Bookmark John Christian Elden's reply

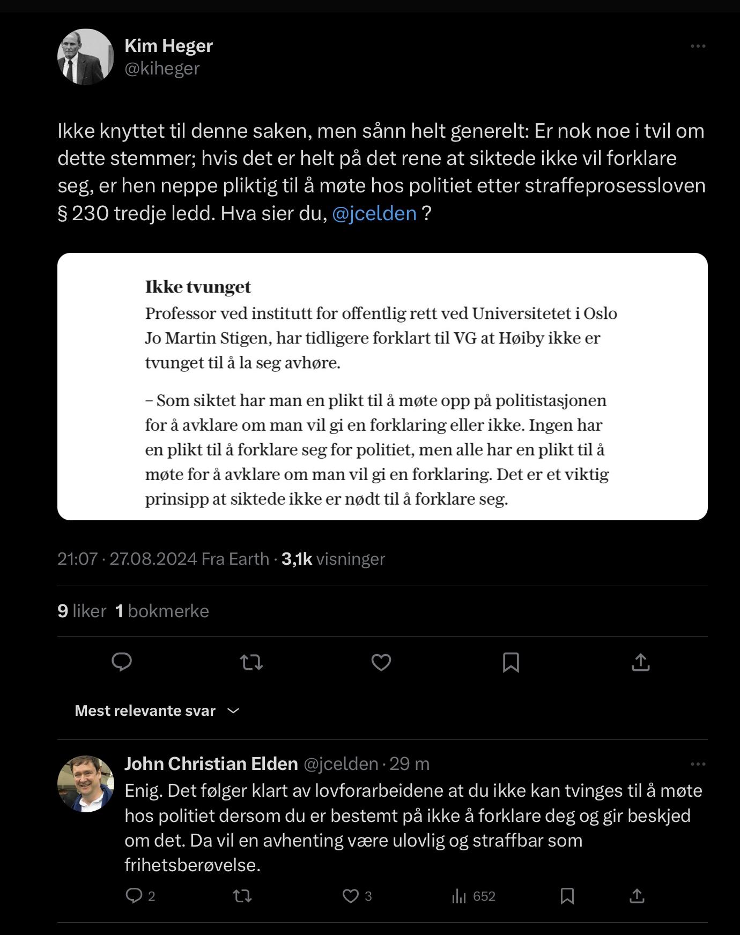(x=567, y=896)
